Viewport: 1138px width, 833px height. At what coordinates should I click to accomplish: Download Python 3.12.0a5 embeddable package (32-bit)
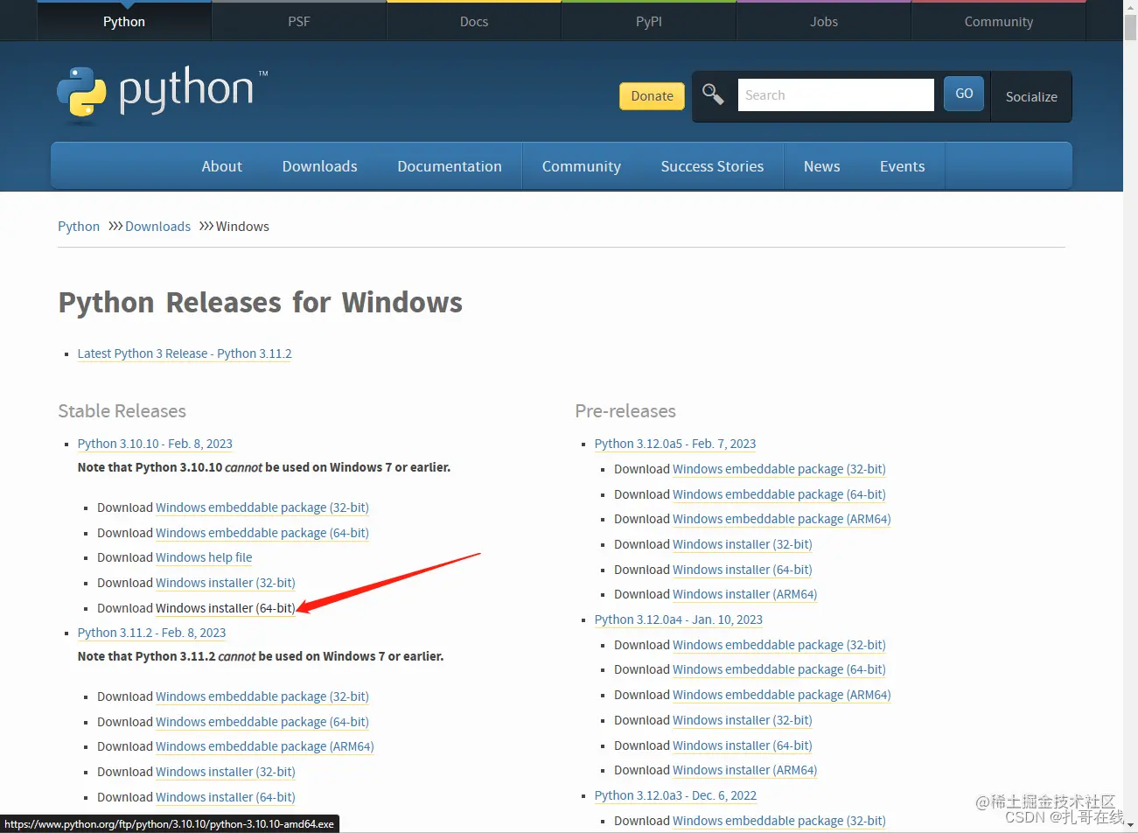779,469
